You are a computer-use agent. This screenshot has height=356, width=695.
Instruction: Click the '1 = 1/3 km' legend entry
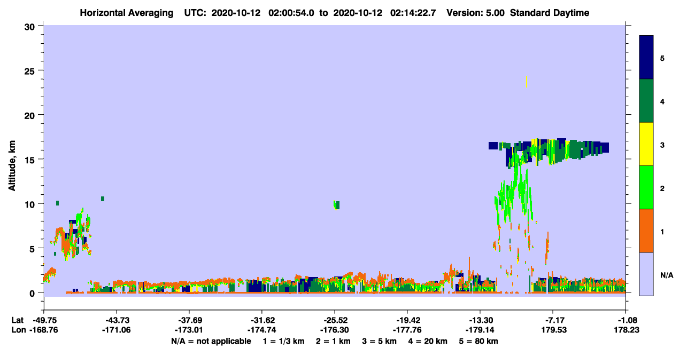(284, 341)
